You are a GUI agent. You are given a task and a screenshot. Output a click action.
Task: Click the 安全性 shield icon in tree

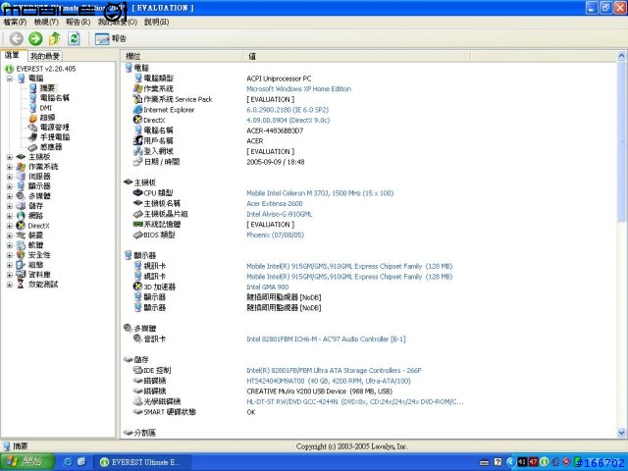pyautogui.click(x=21, y=255)
